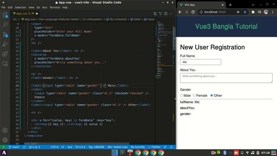
Task: Click the About You textarea
Action: pos(226,78)
